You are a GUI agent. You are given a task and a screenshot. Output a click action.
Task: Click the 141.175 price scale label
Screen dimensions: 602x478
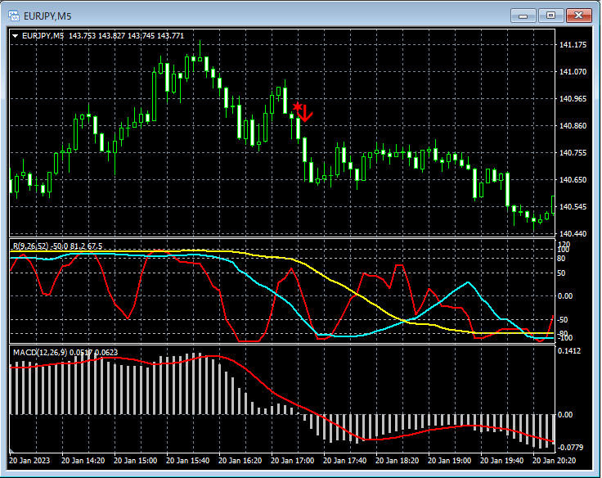coord(572,45)
